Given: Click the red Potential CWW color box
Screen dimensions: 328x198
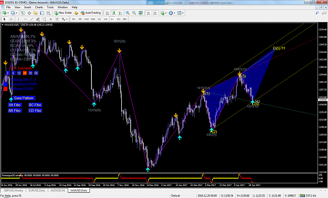Looking at the screenshot, I should 6,89.
